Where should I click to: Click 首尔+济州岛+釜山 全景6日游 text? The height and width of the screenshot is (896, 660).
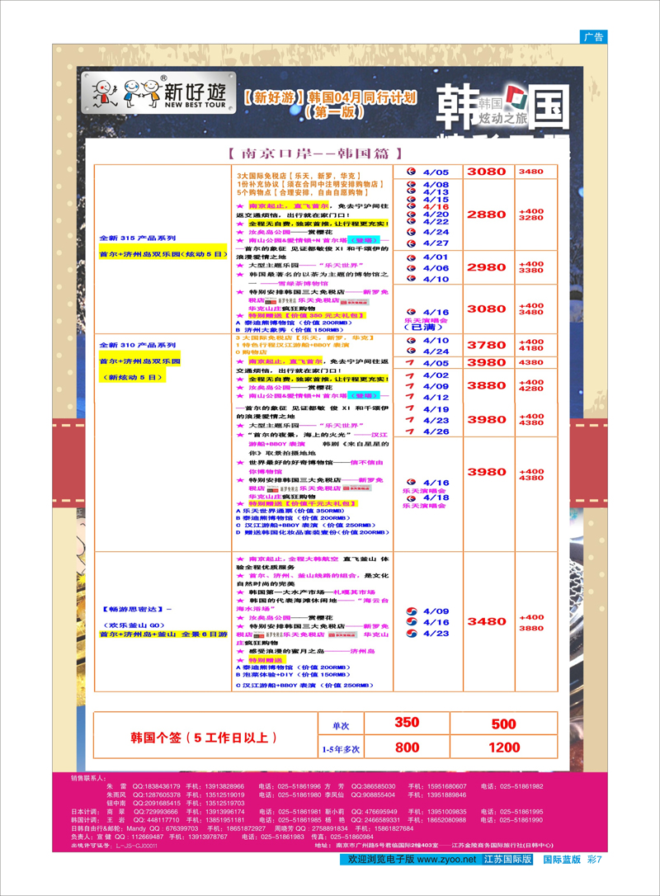click(x=163, y=634)
